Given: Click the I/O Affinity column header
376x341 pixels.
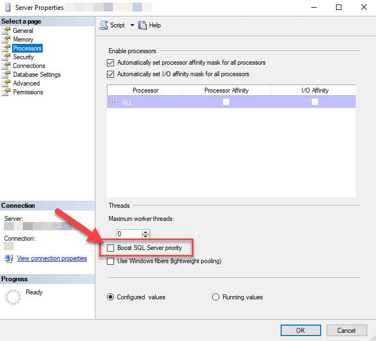Looking at the screenshot, I should coord(314,90).
